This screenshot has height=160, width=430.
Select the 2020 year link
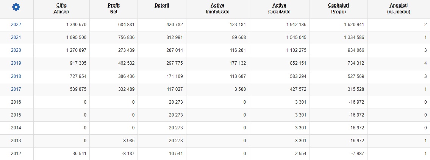(x=16, y=50)
